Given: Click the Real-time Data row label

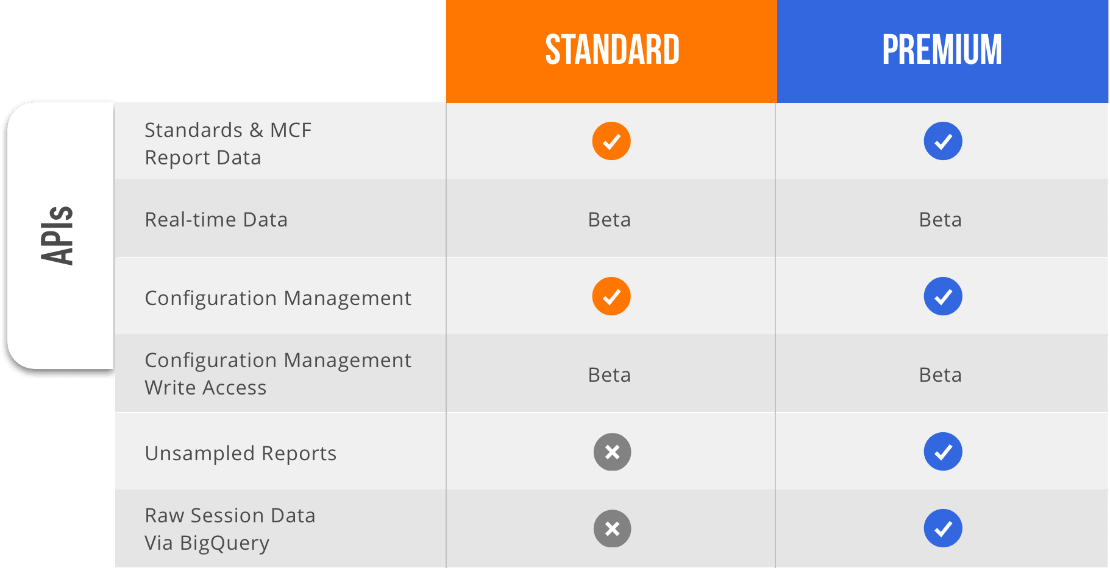Looking at the screenshot, I should pyautogui.click(x=216, y=220).
